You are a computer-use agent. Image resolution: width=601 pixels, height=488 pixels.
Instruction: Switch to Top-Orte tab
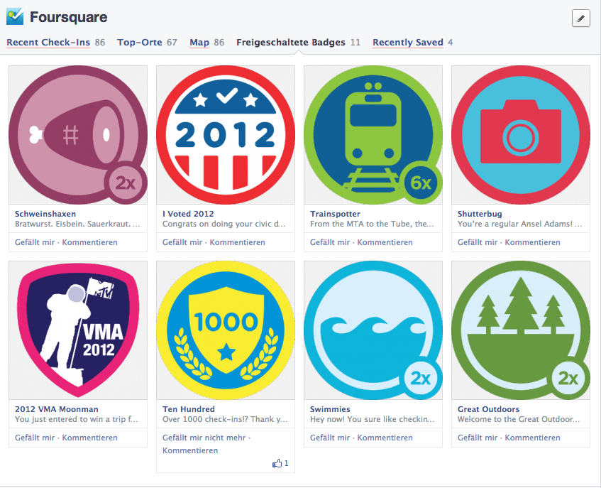point(140,42)
